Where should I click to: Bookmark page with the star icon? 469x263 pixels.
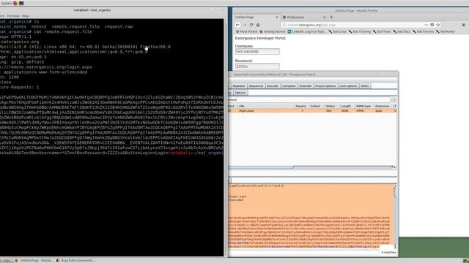(x=438, y=25)
